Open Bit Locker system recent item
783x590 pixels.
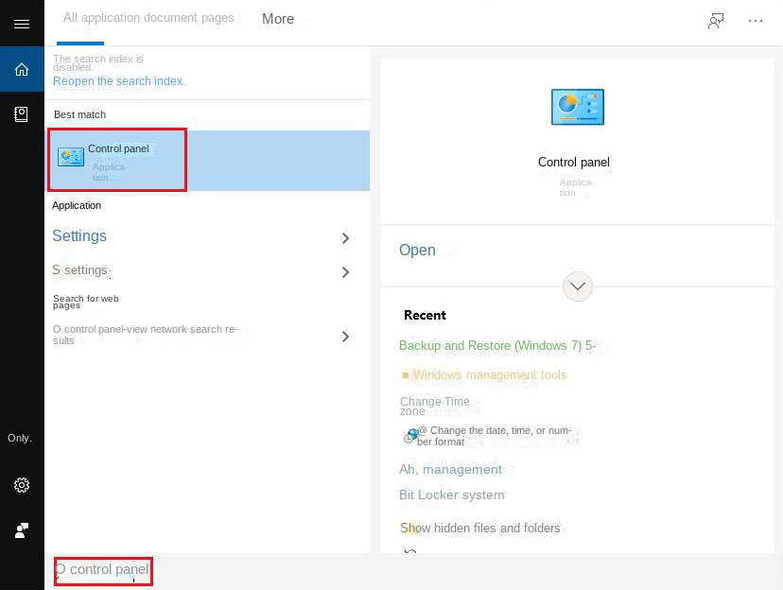click(x=451, y=495)
